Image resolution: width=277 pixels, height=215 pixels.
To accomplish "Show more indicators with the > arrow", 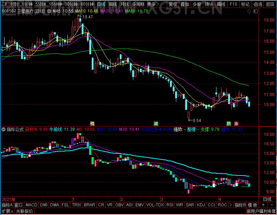I will pyautogui.click(x=231, y=205).
